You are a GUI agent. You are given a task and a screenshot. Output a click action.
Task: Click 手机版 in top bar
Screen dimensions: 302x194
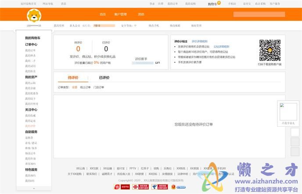pos(232,4)
